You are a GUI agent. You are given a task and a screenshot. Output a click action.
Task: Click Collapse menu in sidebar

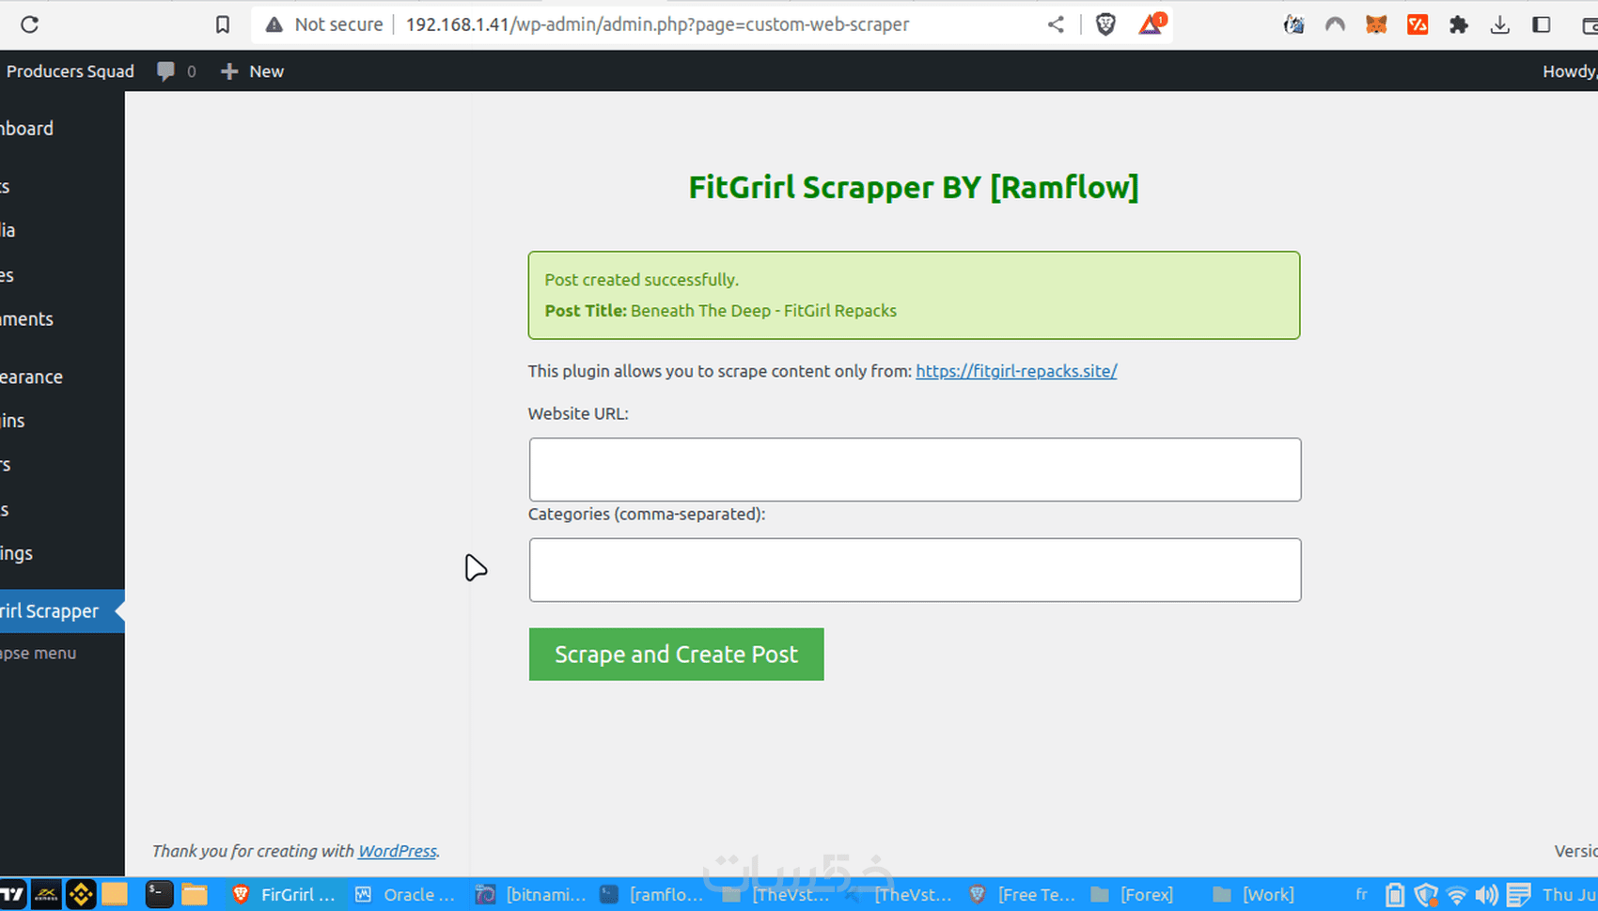(x=39, y=653)
